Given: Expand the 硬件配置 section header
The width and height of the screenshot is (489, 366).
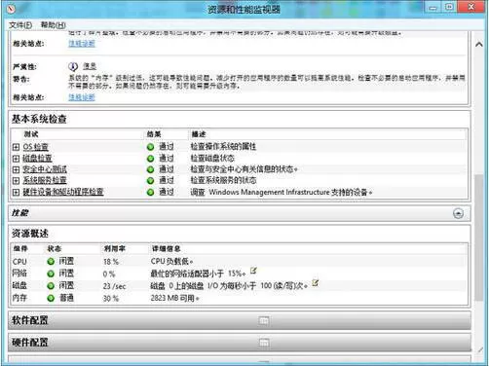Looking at the screenshot, I should pyautogui.click(x=240, y=343).
